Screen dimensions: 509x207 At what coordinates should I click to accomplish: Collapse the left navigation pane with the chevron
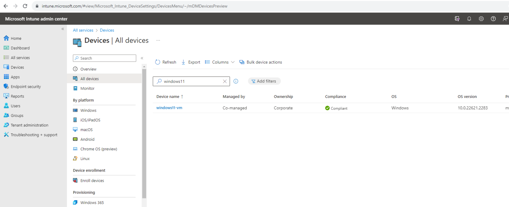pyautogui.click(x=63, y=29)
